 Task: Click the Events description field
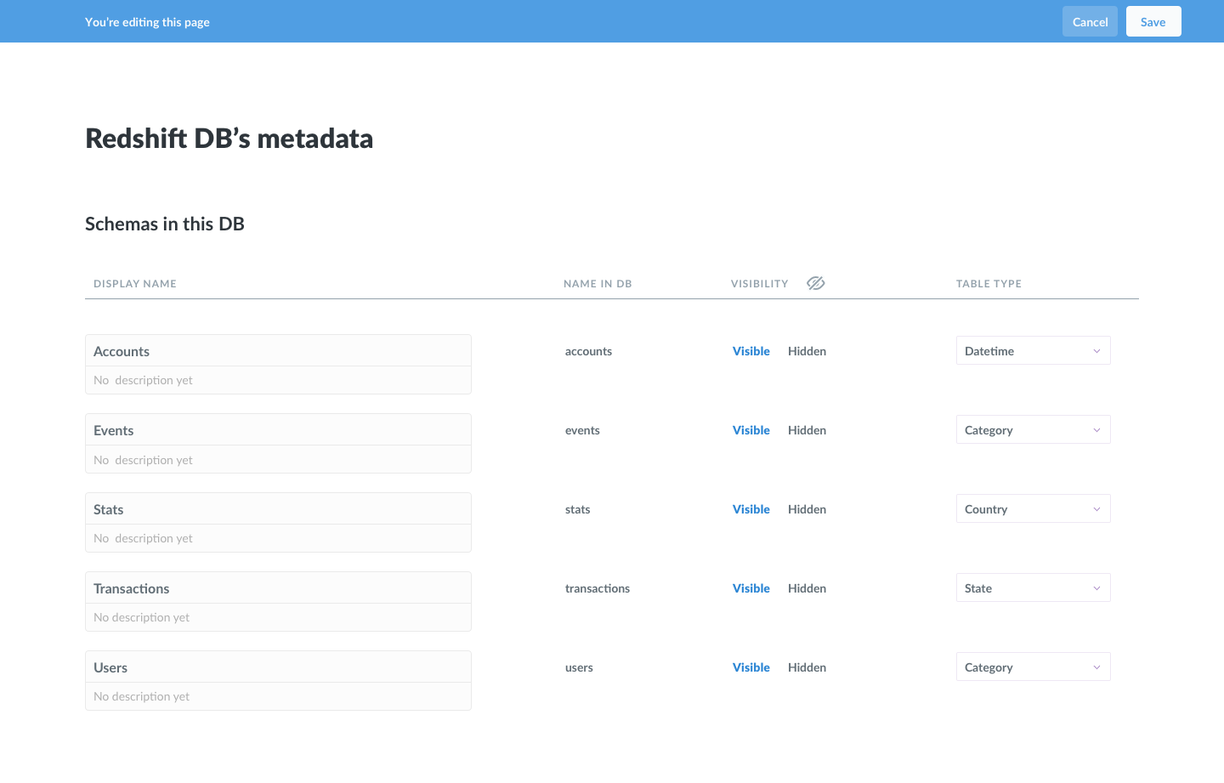click(278, 459)
